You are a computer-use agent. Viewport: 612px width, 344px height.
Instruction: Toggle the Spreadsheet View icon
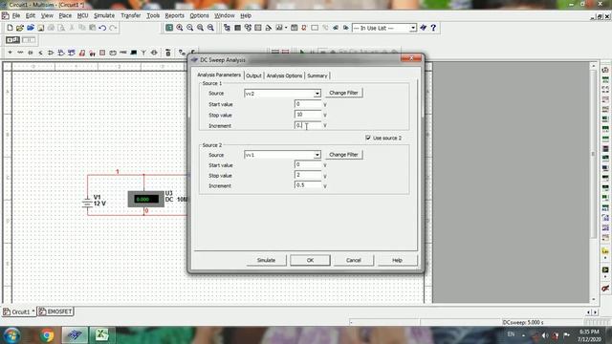237,28
